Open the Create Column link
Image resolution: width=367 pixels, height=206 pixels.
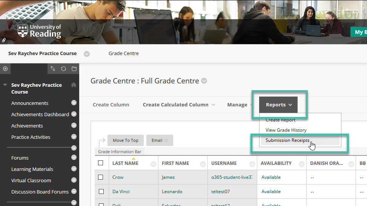(x=111, y=105)
